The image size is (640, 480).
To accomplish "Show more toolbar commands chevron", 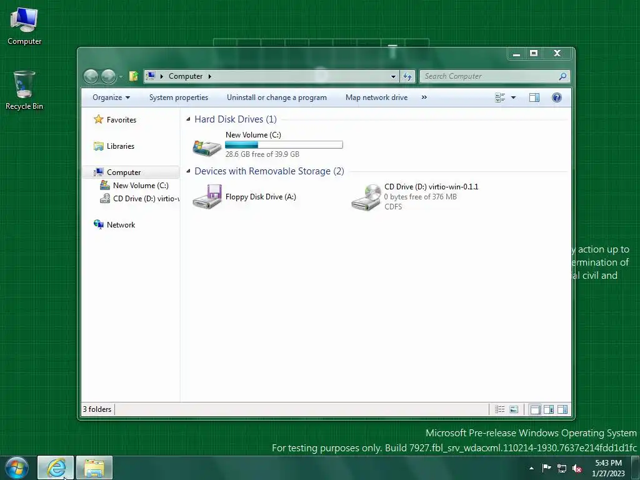I will click(x=424, y=97).
